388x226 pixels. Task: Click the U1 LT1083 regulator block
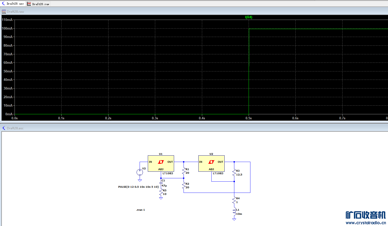(x=161, y=164)
